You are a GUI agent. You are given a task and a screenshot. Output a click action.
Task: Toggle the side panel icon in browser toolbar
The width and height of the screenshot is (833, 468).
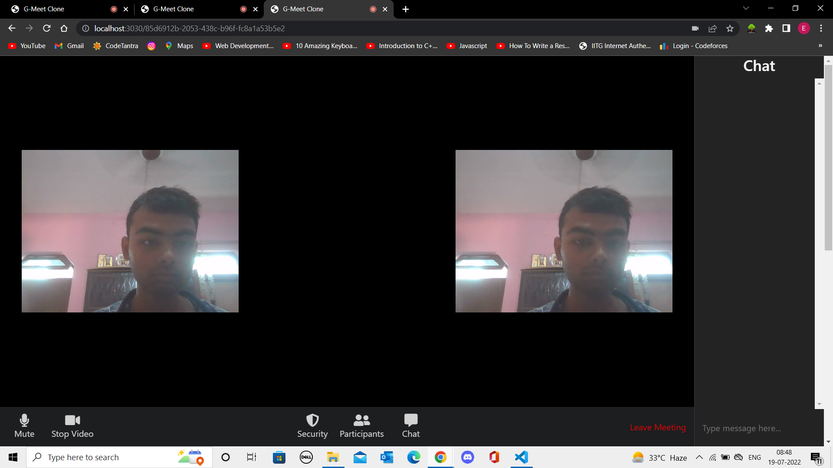[x=786, y=28]
